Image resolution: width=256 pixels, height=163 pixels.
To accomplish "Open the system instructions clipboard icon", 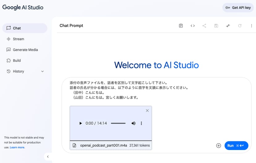I will tap(181, 26).
